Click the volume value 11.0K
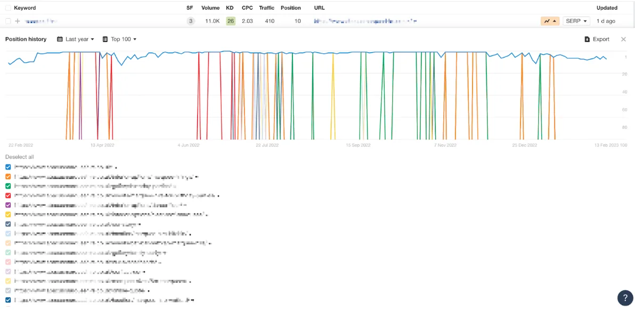 click(x=212, y=21)
